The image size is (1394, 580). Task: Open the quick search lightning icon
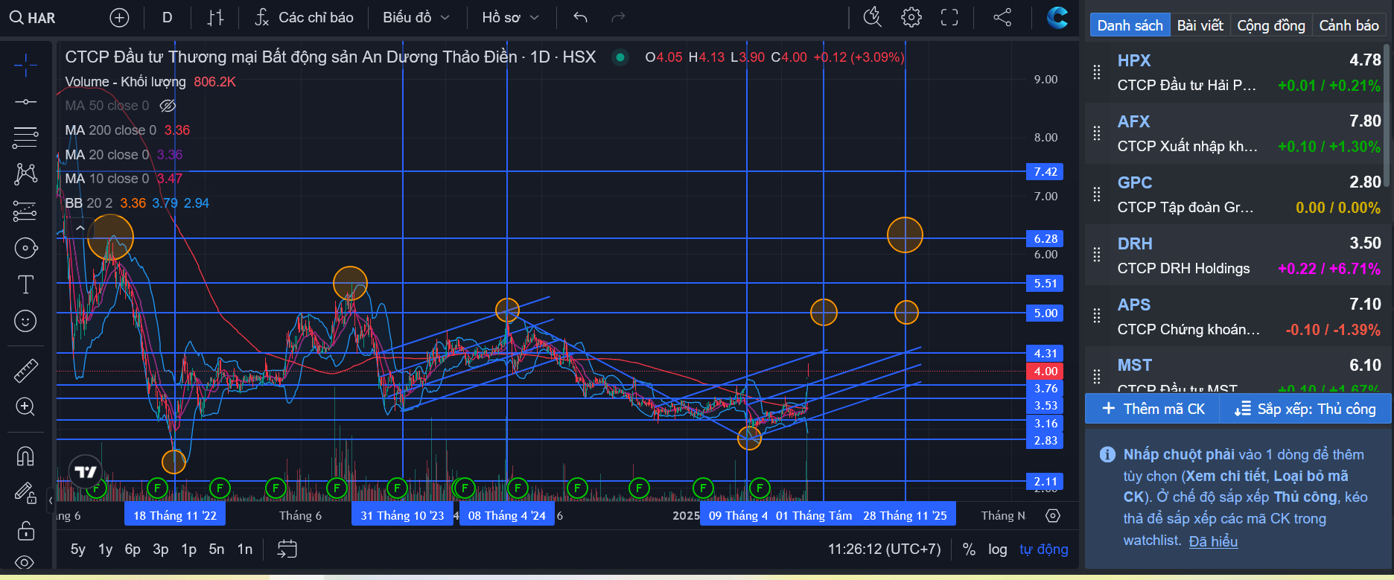872,18
